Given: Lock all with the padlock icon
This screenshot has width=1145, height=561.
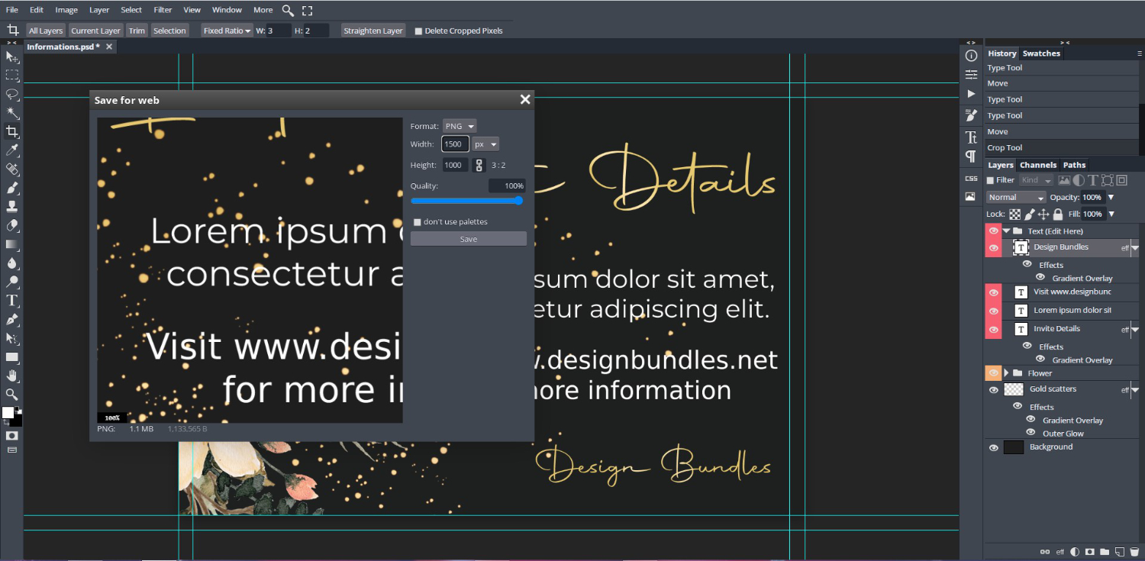Looking at the screenshot, I should pyautogui.click(x=1058, y=214).
